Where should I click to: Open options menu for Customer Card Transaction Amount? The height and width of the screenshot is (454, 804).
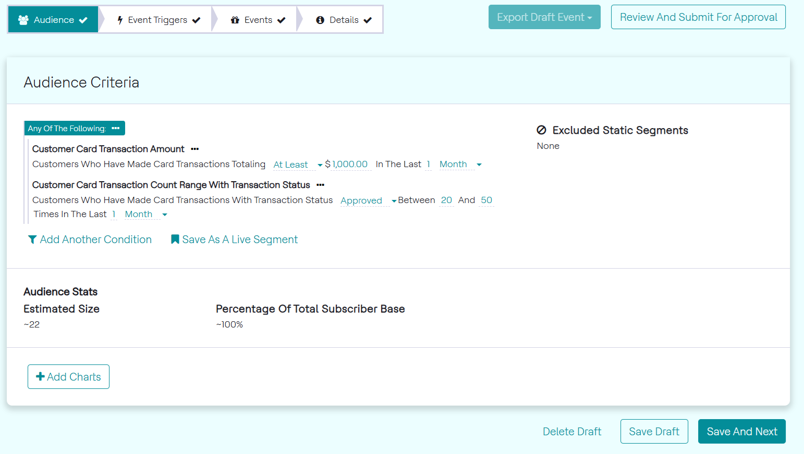pos(195,149)
